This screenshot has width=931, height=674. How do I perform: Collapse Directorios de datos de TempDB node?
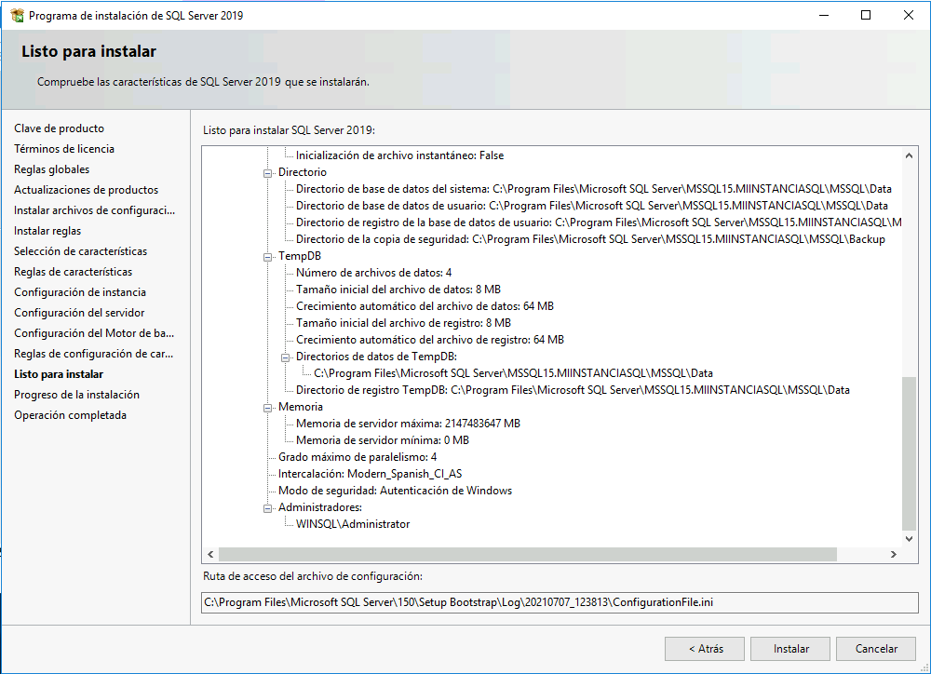coord(286,357)
